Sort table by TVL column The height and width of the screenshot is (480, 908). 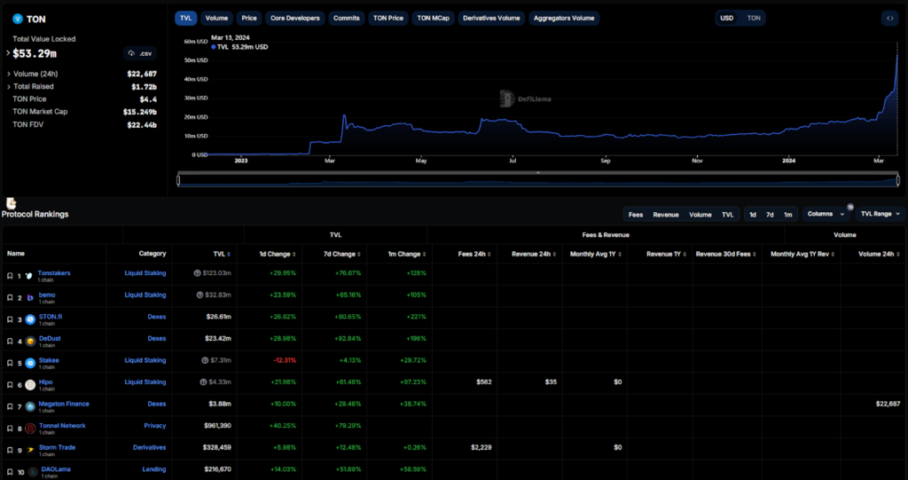click(x=222, y=254)
